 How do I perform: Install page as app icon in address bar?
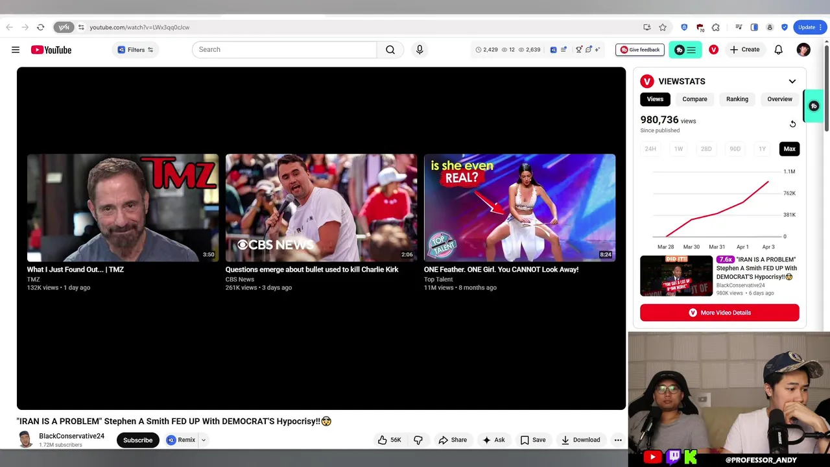646,27
